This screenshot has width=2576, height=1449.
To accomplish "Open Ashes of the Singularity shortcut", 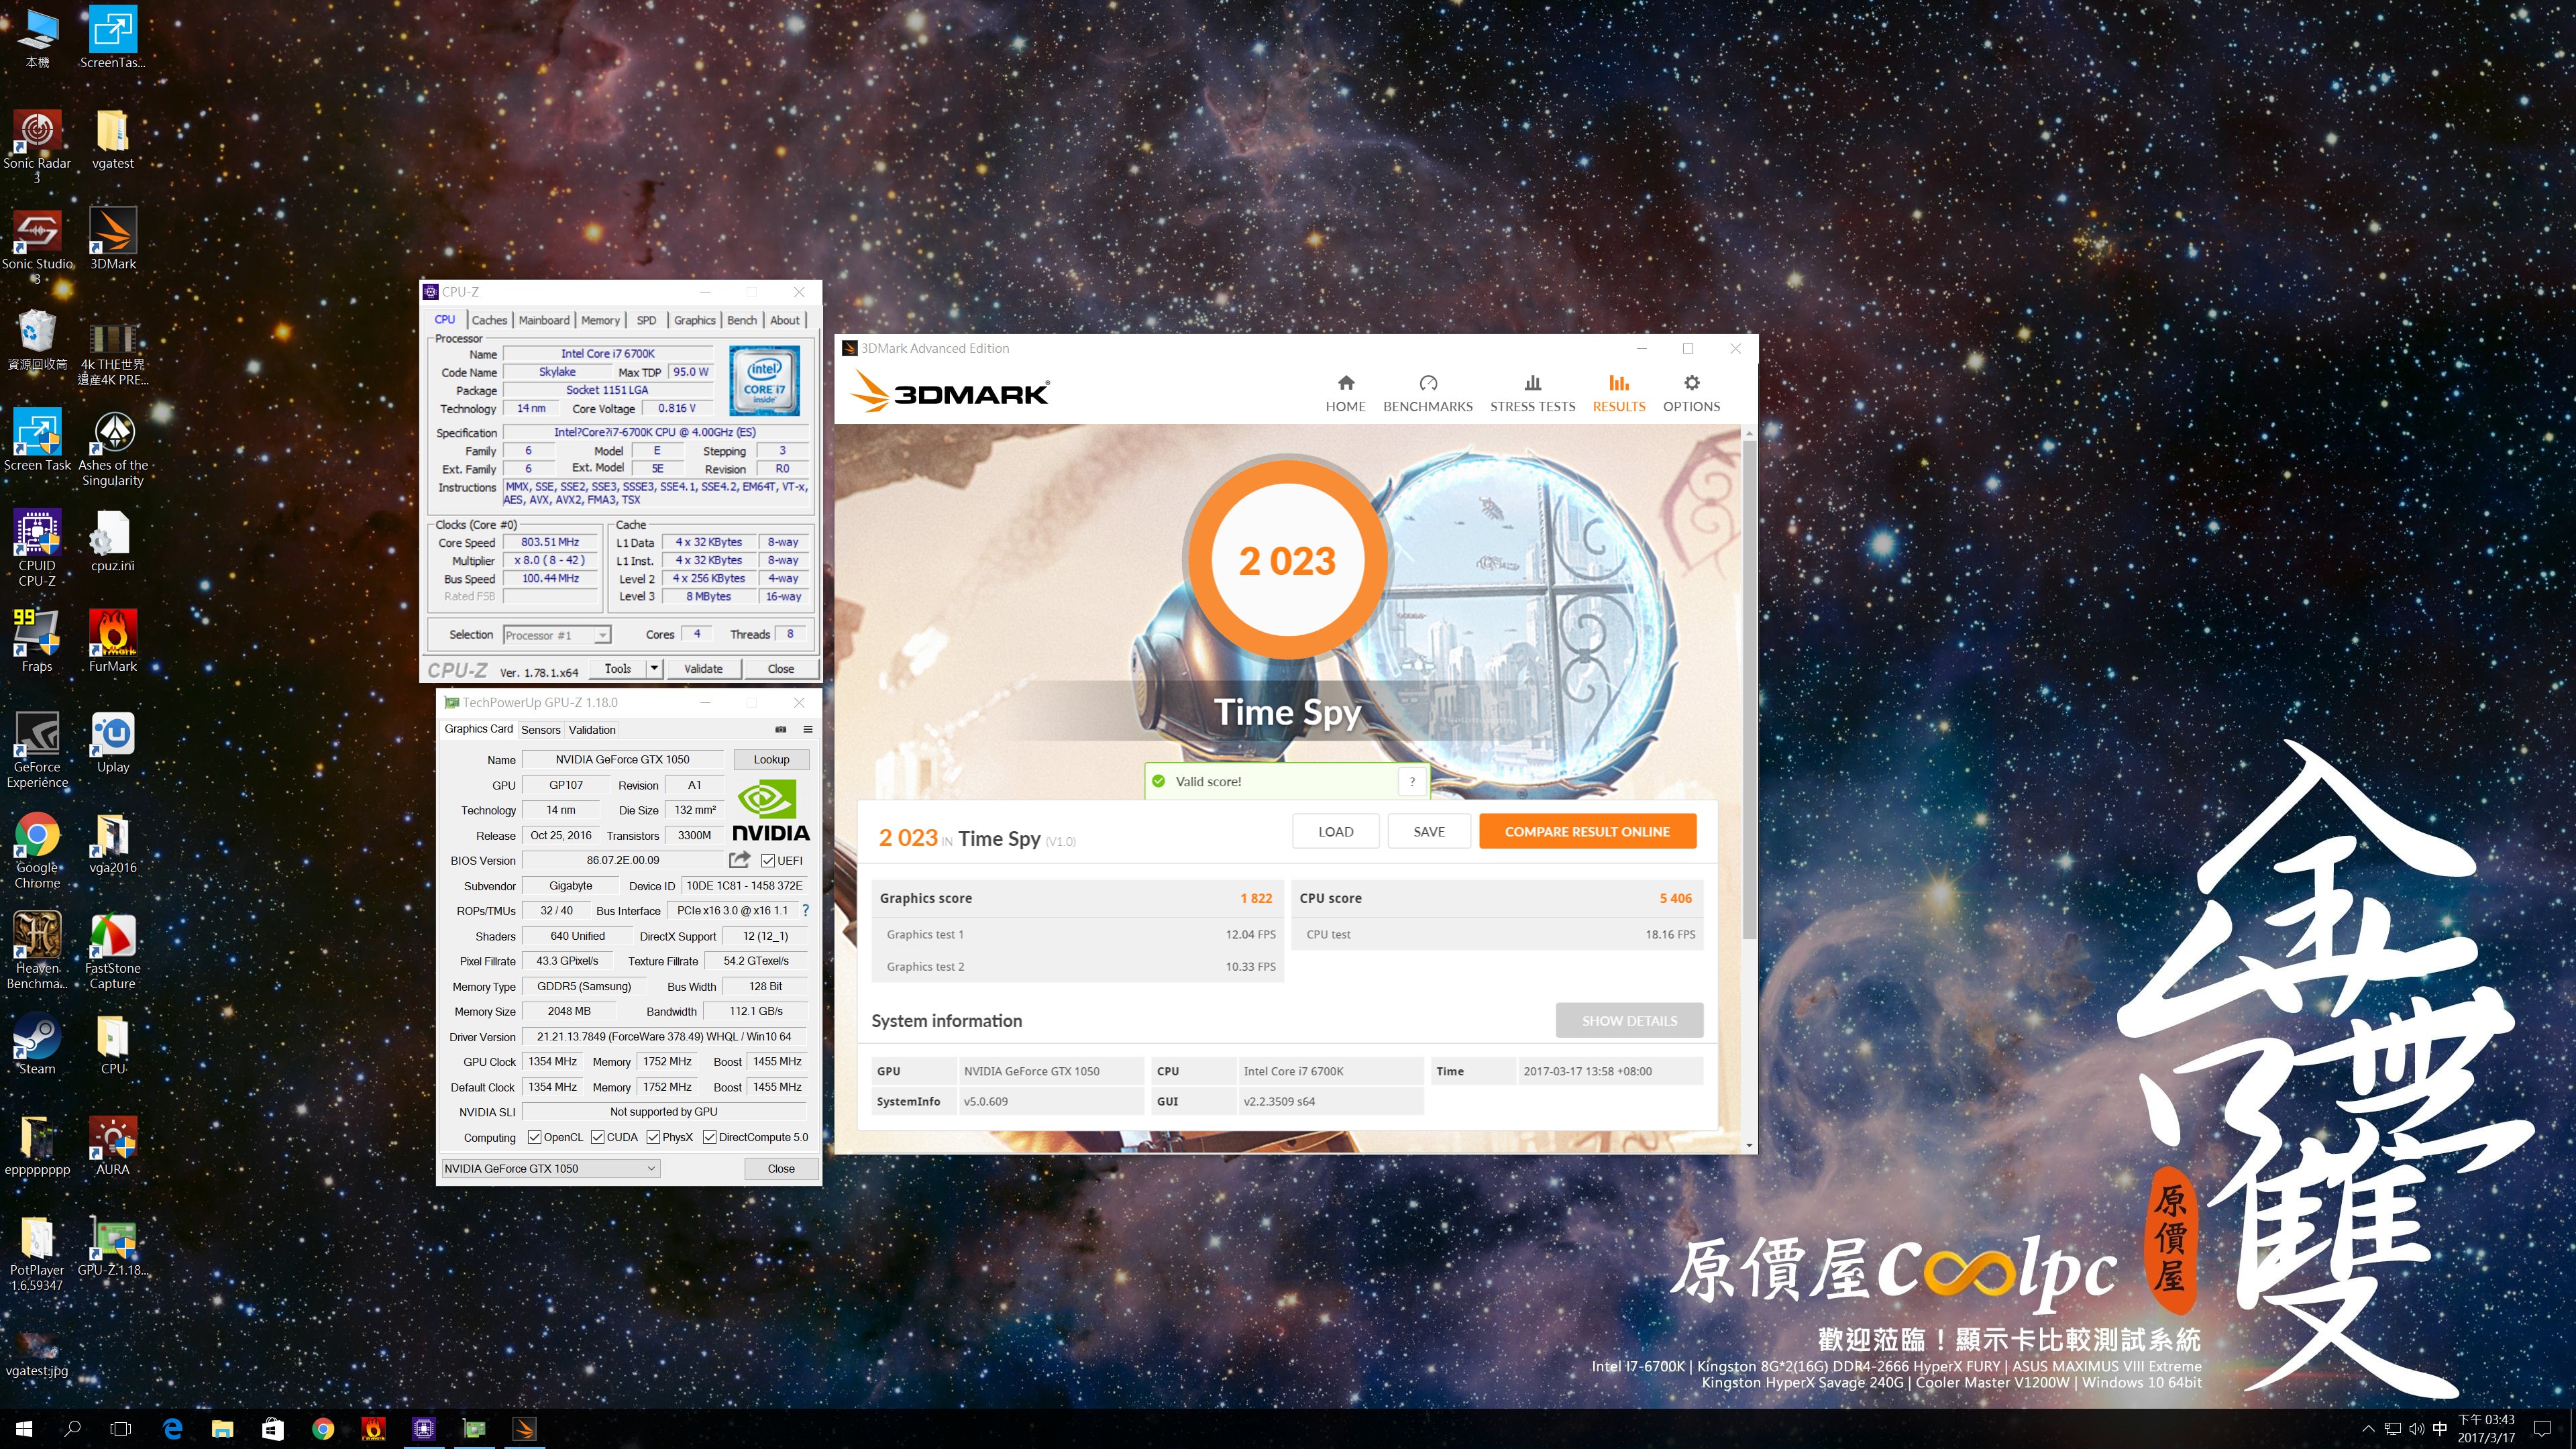I will (113, 449).
